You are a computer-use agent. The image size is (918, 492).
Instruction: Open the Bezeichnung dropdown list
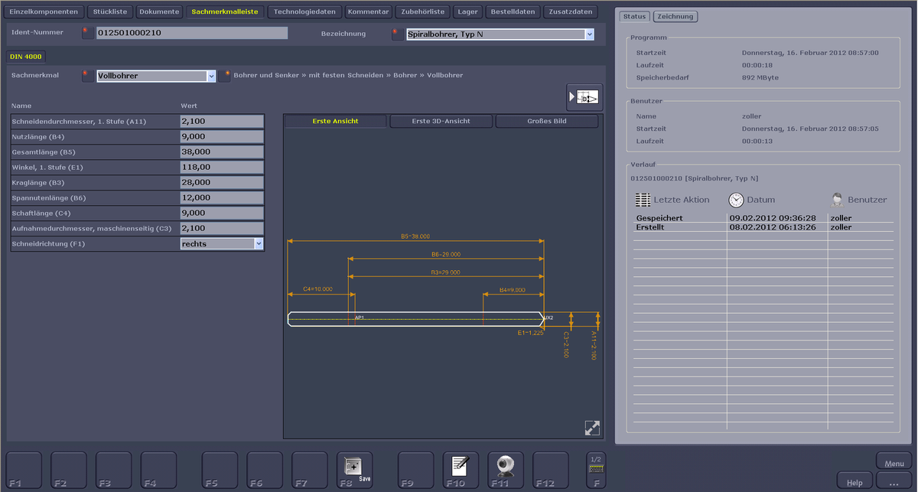coord(589,34)
